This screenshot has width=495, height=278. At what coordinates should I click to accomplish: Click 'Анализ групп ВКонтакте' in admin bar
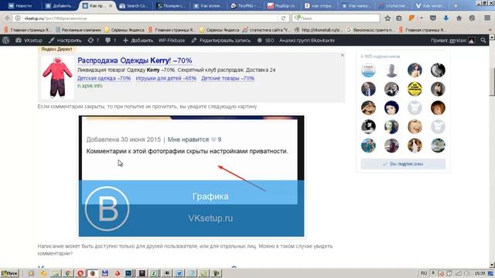click(307, 40)
